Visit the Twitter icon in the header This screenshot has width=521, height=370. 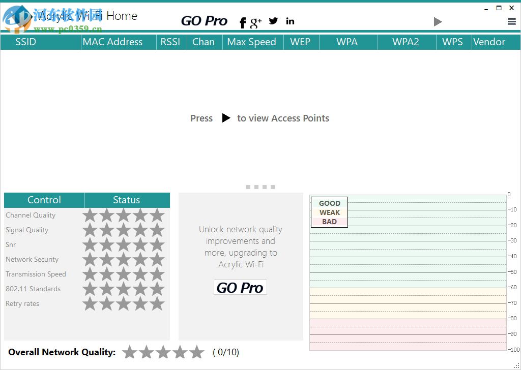pos(273,21)
